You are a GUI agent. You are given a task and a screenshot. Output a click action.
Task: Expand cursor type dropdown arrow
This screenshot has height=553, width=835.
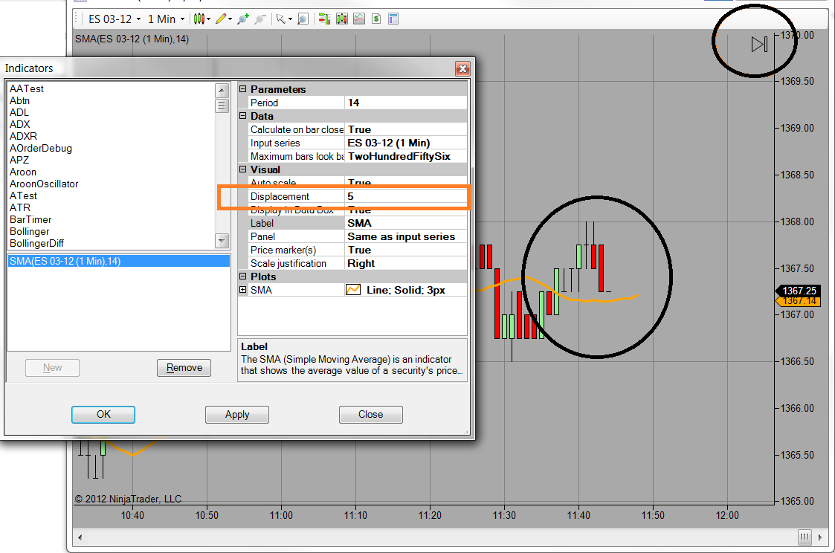click(290, 19)
